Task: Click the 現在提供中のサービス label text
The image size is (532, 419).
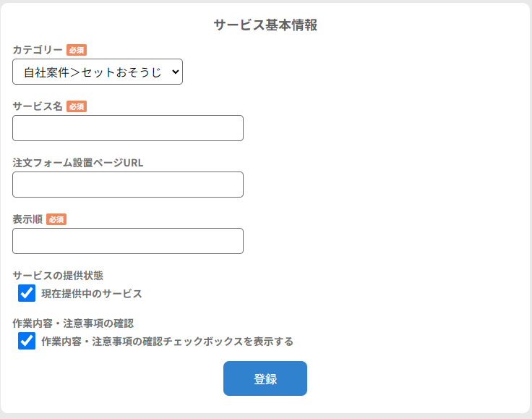Action: (92, 294)
